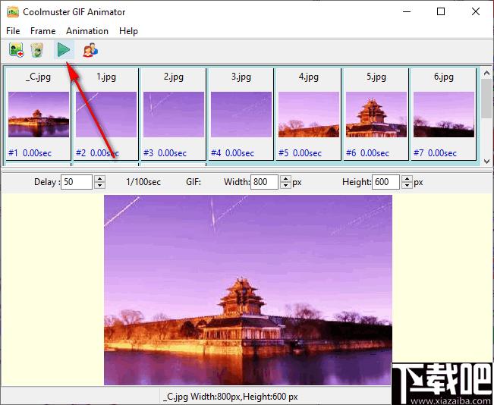
Task: Select the 1.jpg frame thumbnail
Action: [x=106, y=115]
